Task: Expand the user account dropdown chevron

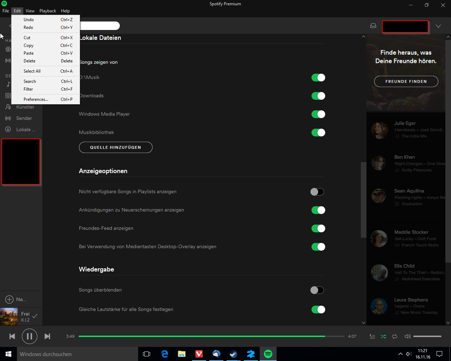Action: point(438,26)
